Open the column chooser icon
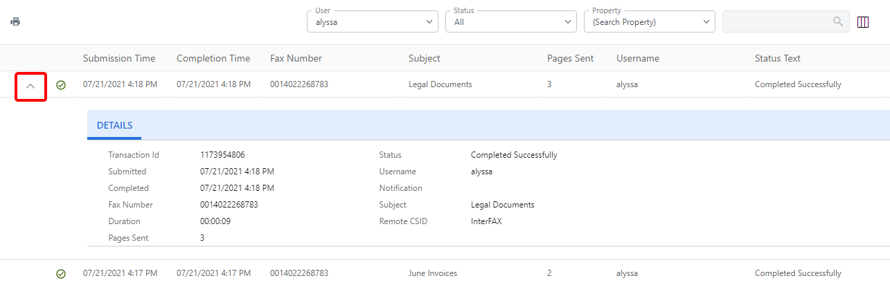 (863, 22)
